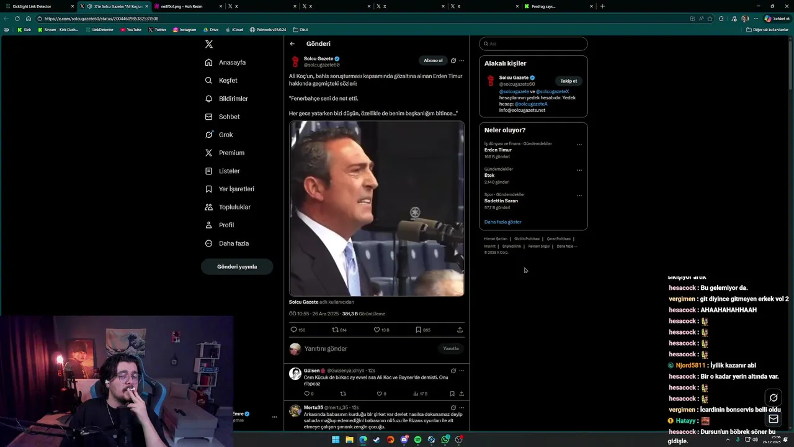794x447 pixels.
Task: Open more options for Sadettin Saran trend
Action: tap(579, 196)
